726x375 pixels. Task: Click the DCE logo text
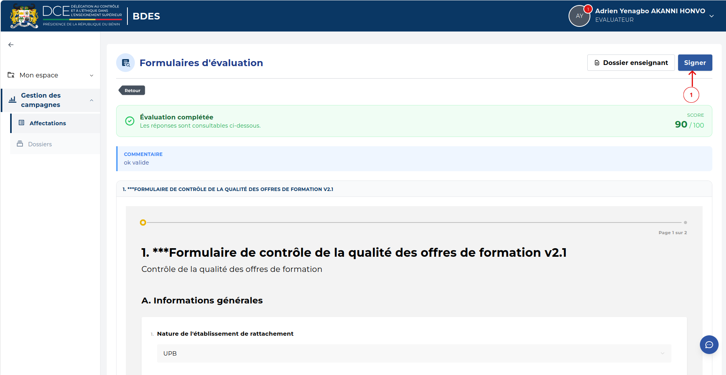[x=82, y=16]
